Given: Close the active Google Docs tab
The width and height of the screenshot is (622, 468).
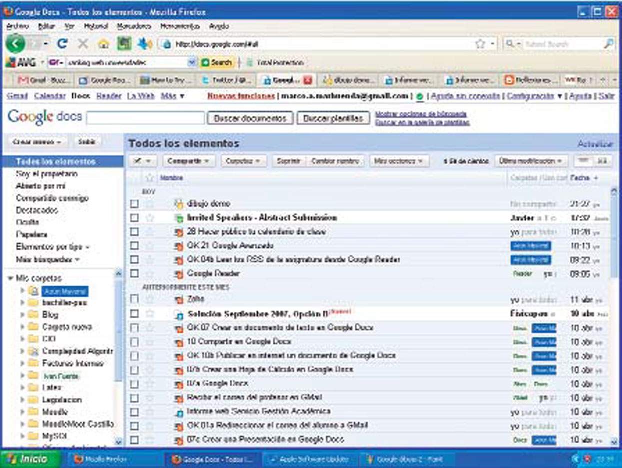Looking at the screenshot, I should pos(308,80).
